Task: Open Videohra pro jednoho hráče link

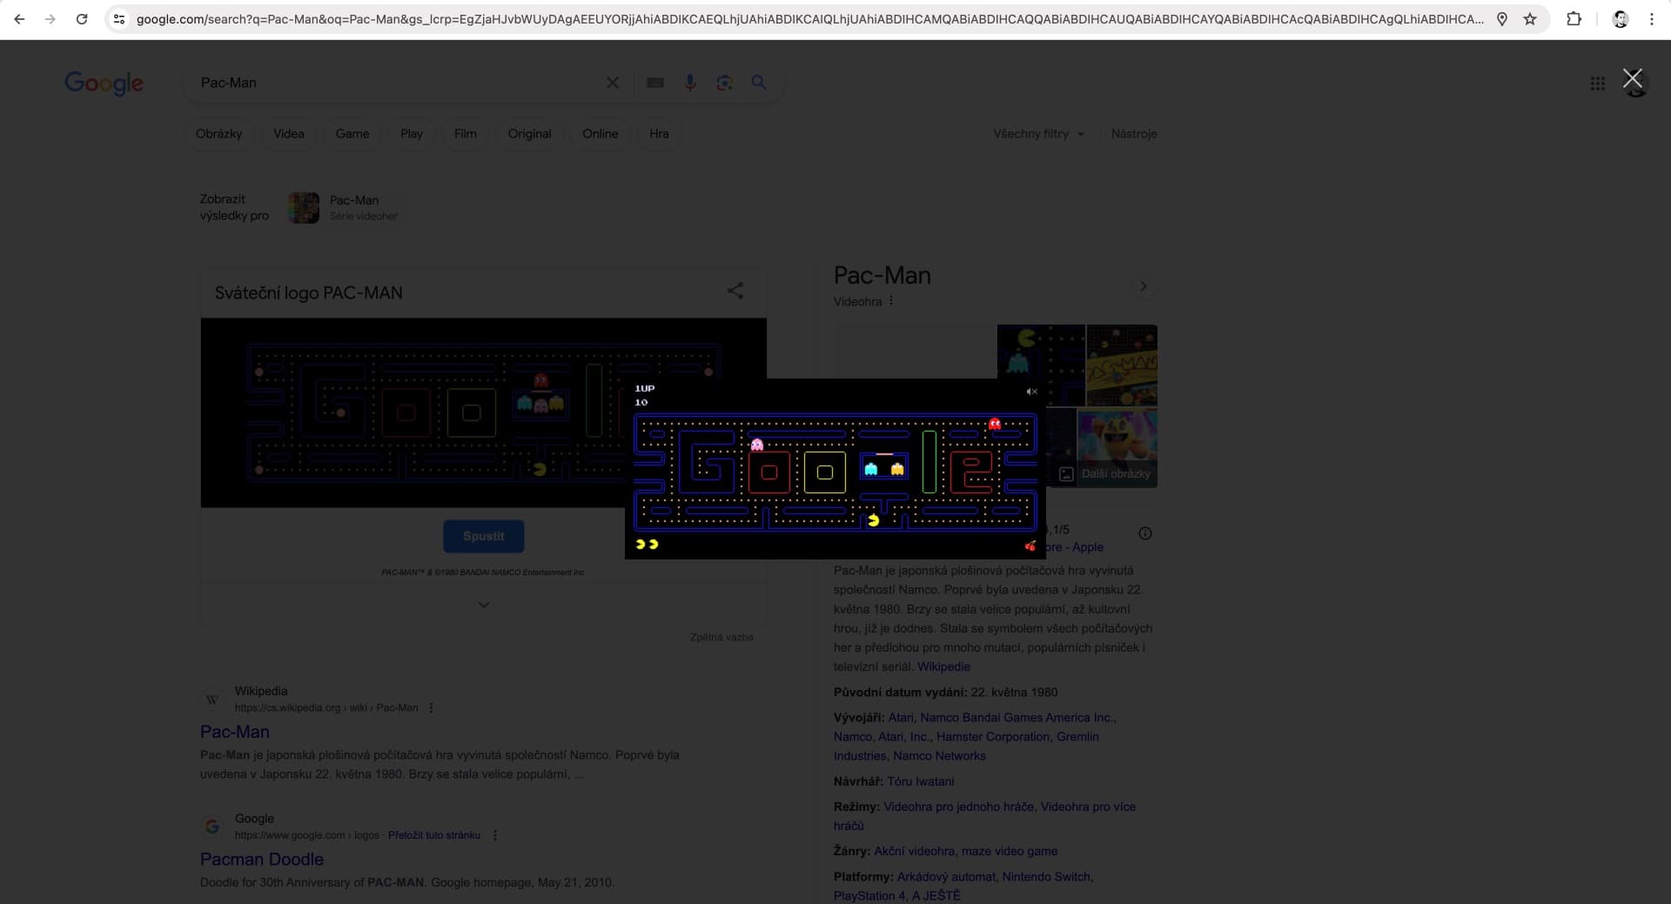Action: tap(959, 807)
